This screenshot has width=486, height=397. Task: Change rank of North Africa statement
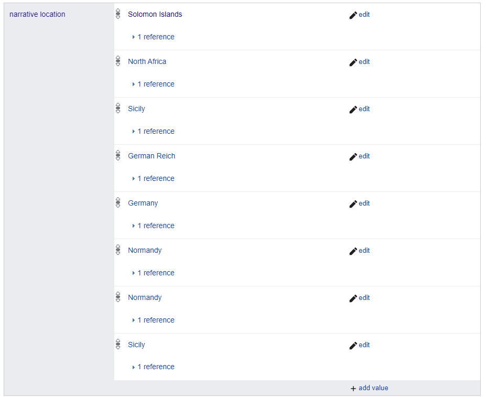[x=118, y=62]
